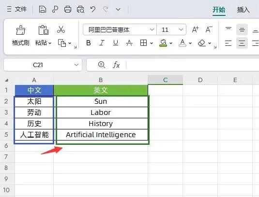Screen dimensions: 259x197
Task: Select column A header
Action: [34, 80]
